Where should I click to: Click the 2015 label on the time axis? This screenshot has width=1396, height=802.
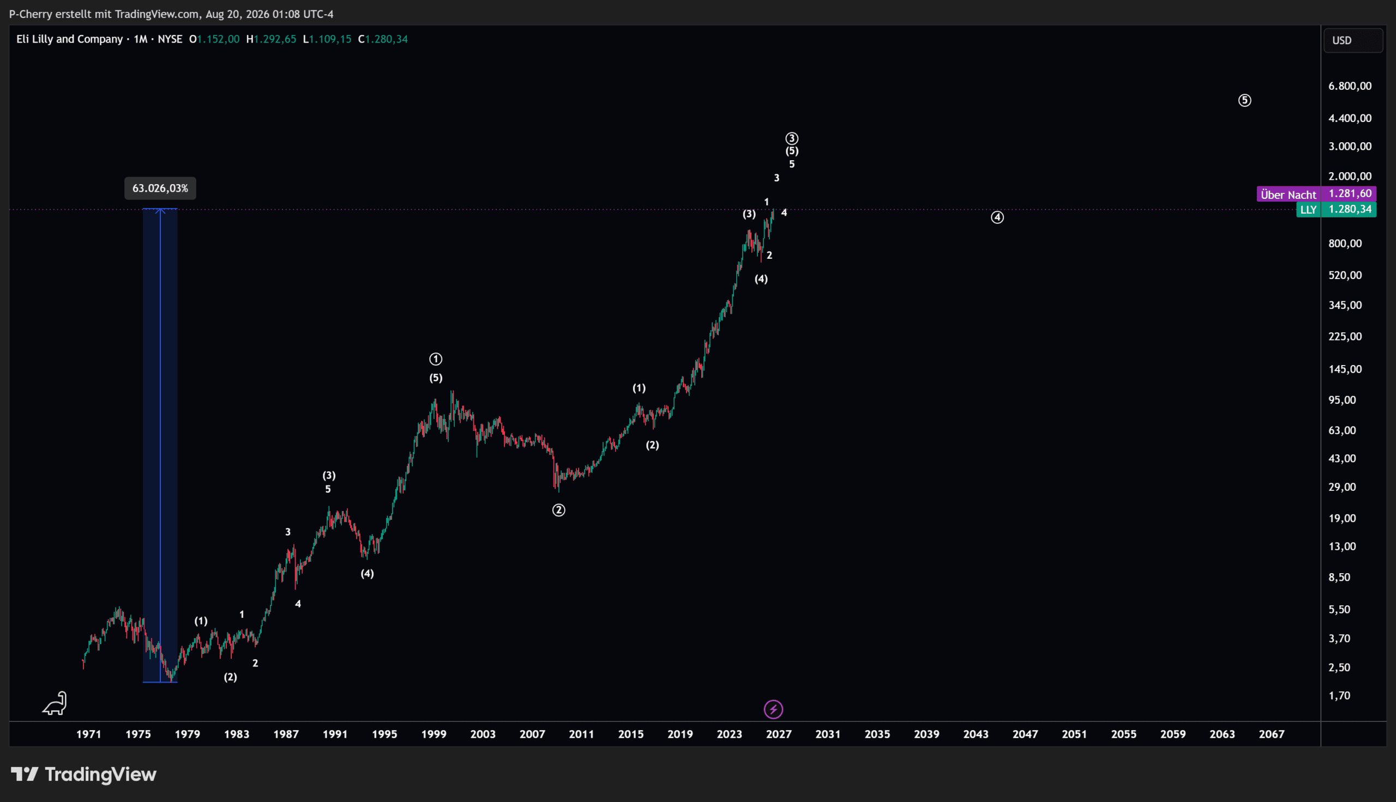click(x=631, y=734)
